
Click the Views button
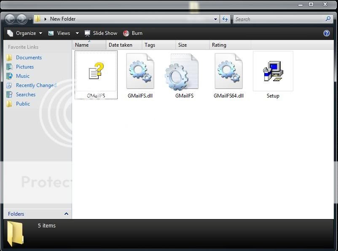coord(59,33)
